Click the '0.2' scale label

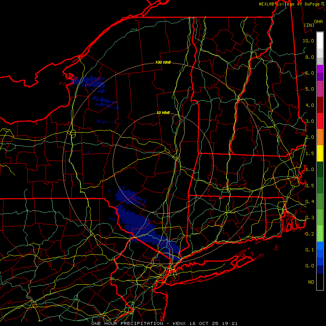click(x=310, y=234)
